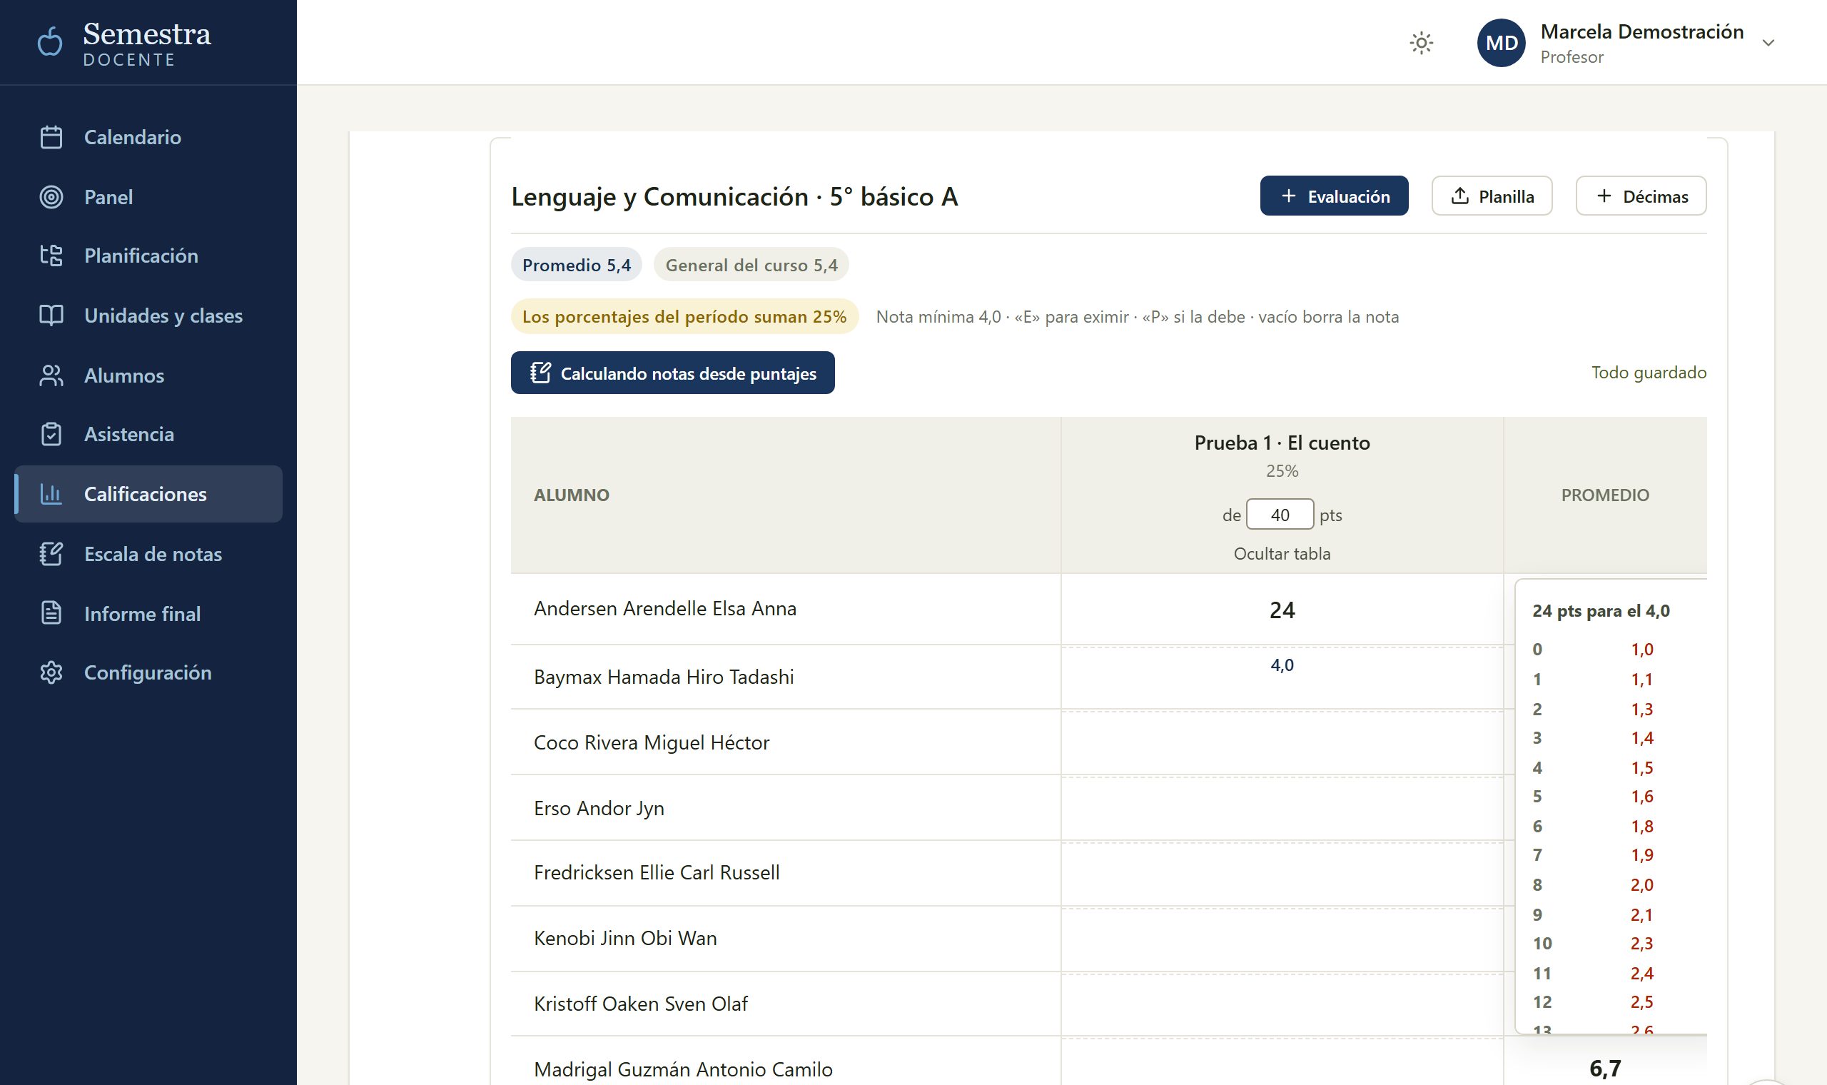The height and width of the screenshot is (1085, 1827).
Task: Click the Todo guardado status text
Action: [1649, 373]
